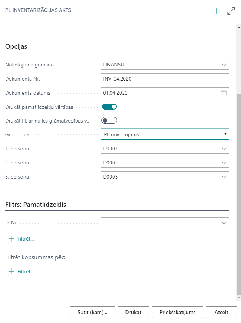
Task: Click the scrollbar down arrow
Action: coord(239,298)
